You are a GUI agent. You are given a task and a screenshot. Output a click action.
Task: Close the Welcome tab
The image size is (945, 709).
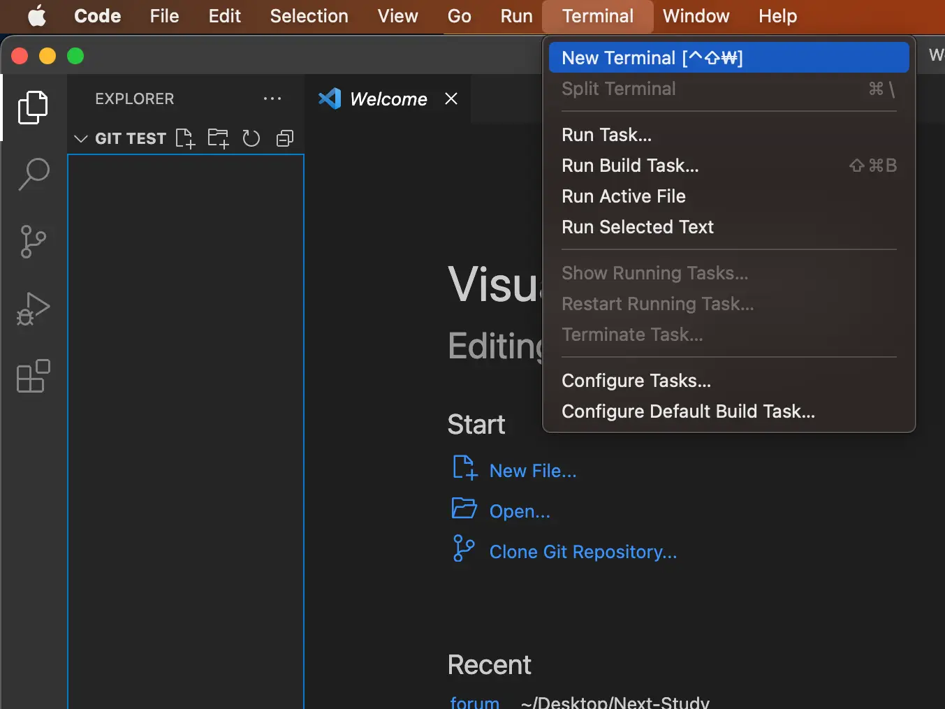450,98
